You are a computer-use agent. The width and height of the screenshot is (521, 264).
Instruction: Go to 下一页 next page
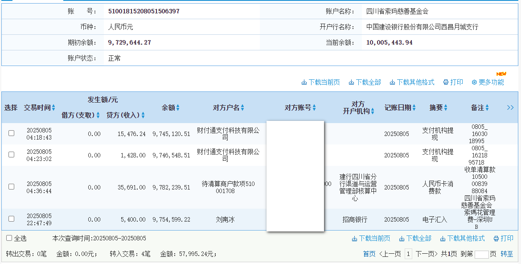coord(427,254)
